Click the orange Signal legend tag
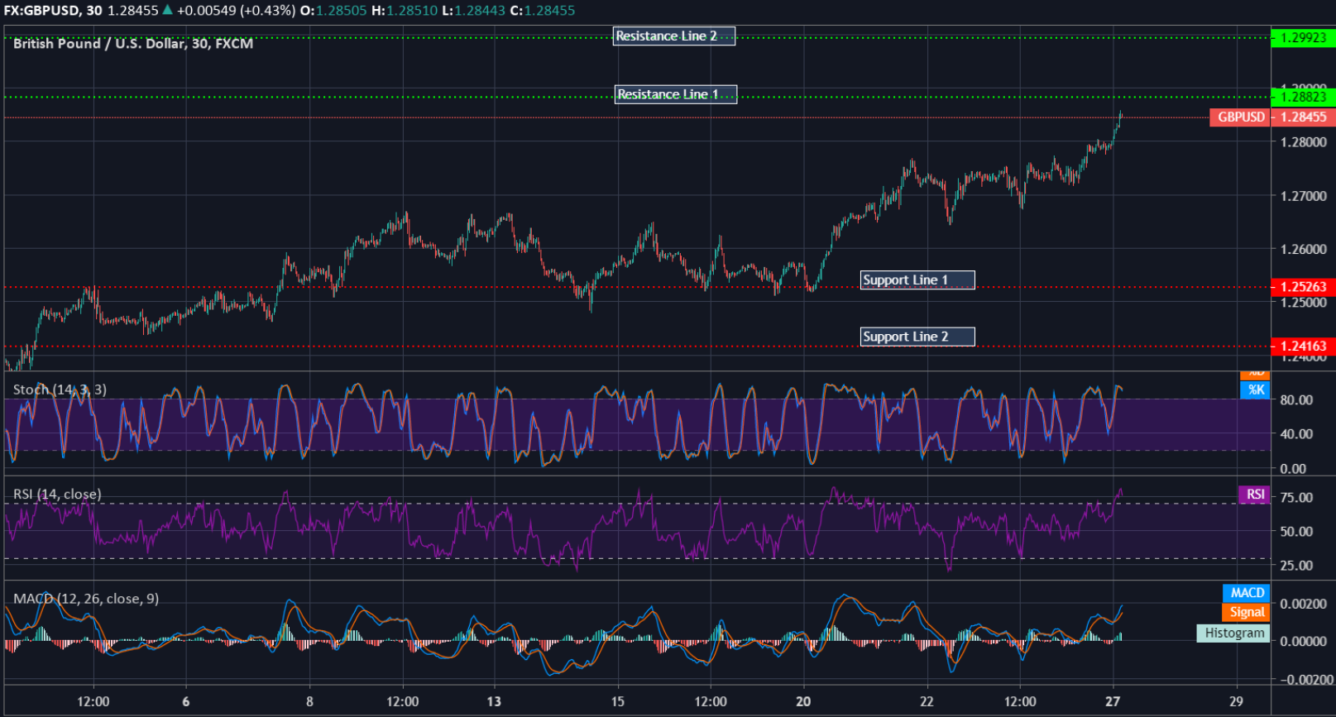 [1247, 613]
